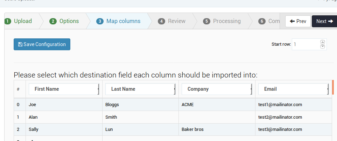Go back with the Prev button
Image resolution: width=337 pixels, height=141 pixels.
[x=298, y=21]
